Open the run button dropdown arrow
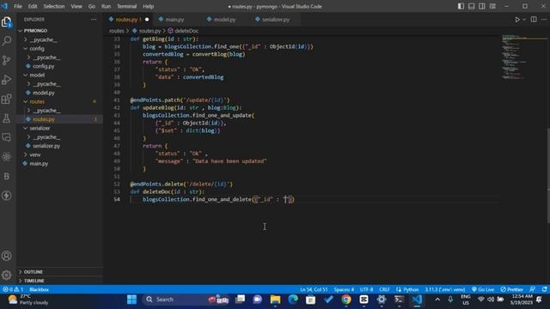 524,20
